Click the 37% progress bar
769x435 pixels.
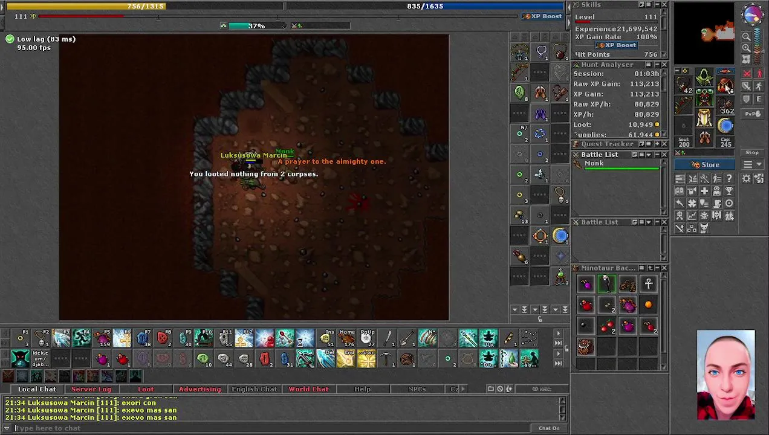255,26
